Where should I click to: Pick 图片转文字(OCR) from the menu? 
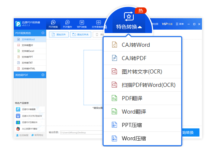click(142, 72)
